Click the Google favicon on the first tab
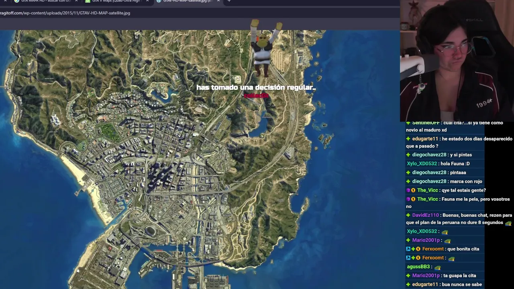 16,1
